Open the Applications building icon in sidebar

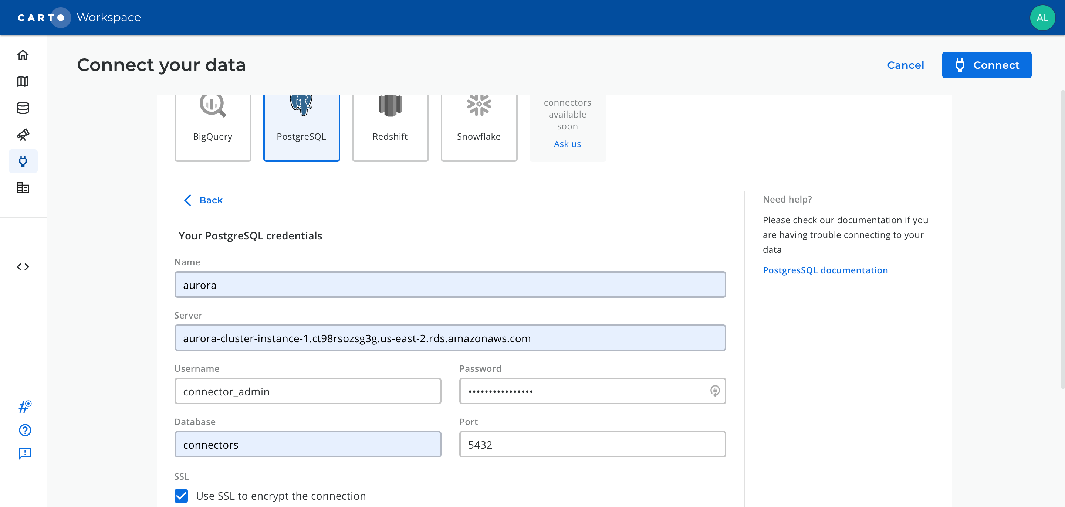tap(23, 188)
